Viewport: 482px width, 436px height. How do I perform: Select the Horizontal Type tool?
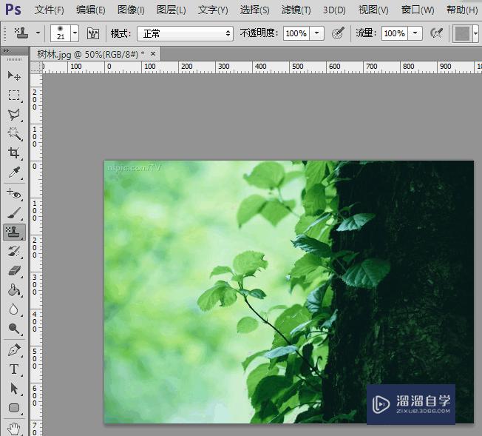pos(14,369)
